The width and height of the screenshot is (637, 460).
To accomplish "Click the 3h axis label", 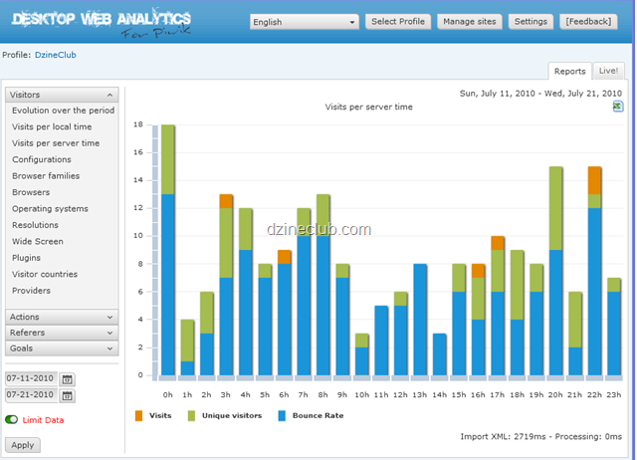I will (226, 394).
